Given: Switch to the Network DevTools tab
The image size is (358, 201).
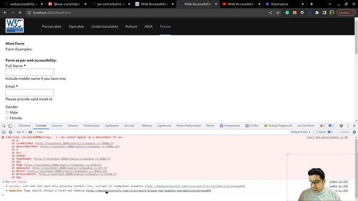Looking at the screenshot, I should pyautogui.click(x=73, y=126).
